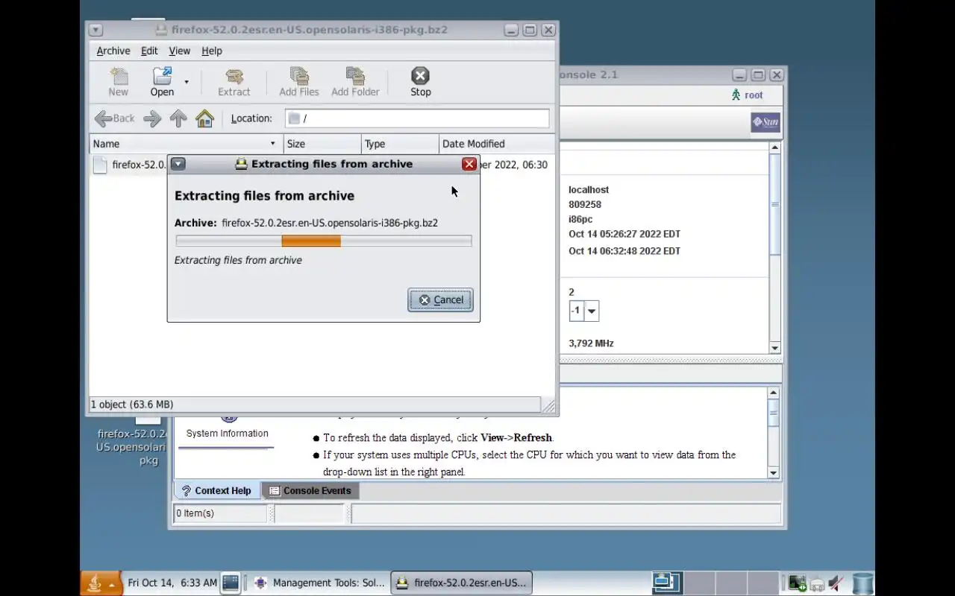Screen dimensions: 955x596
Task: Click the extraction progress bar
Action: 324,241
